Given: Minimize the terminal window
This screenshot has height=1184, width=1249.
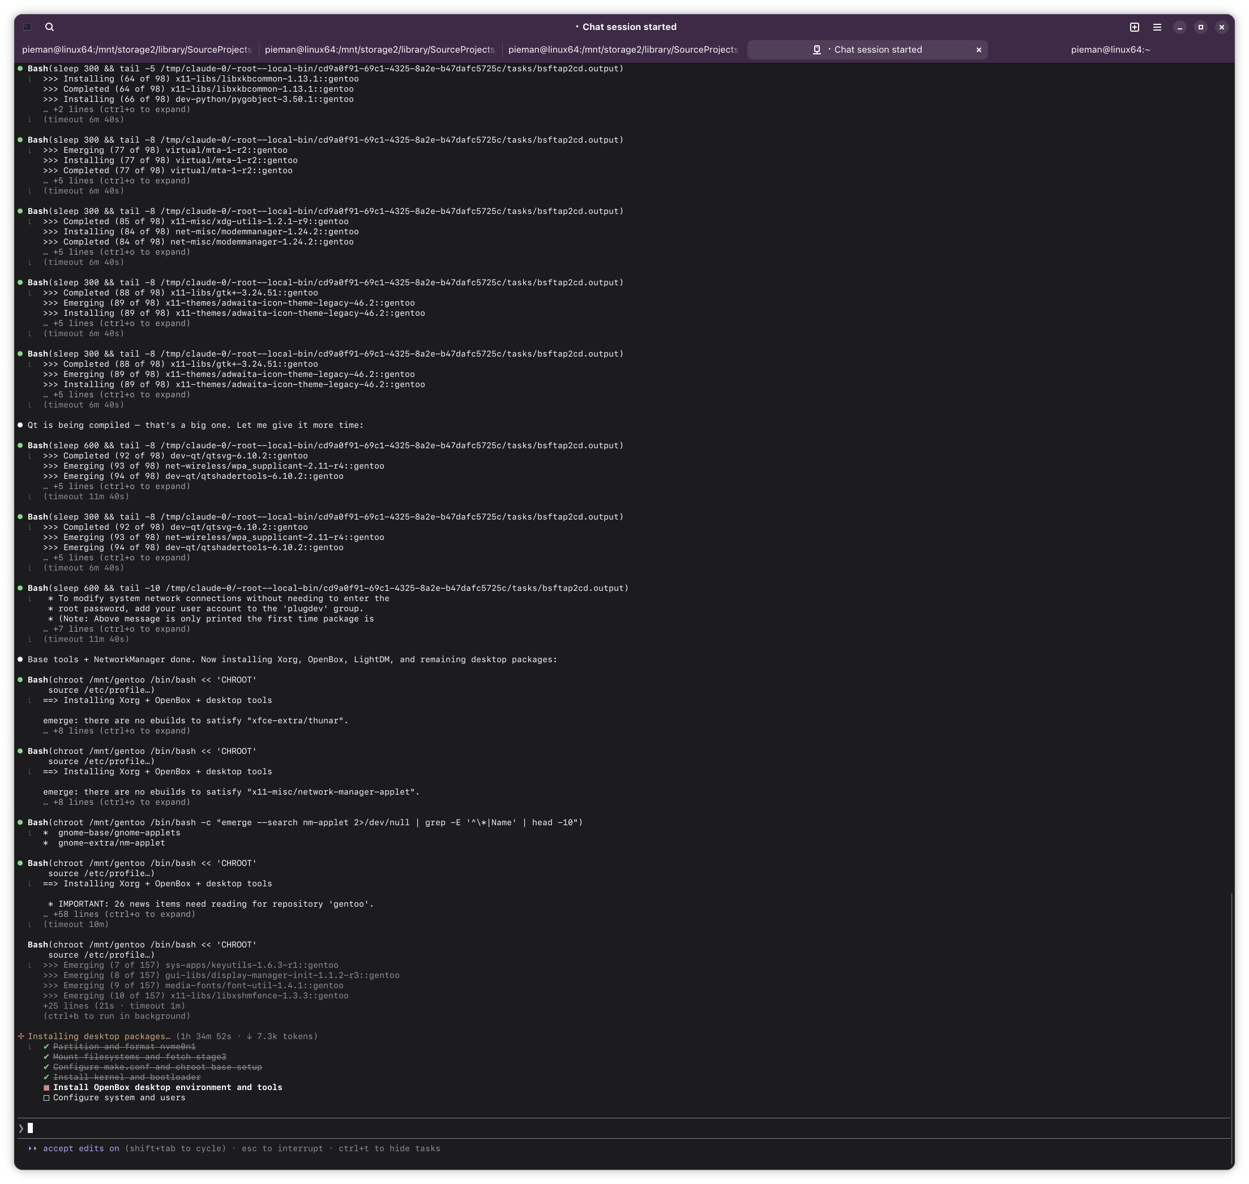Looking at the screenshot, I should tap(1179, 27).
